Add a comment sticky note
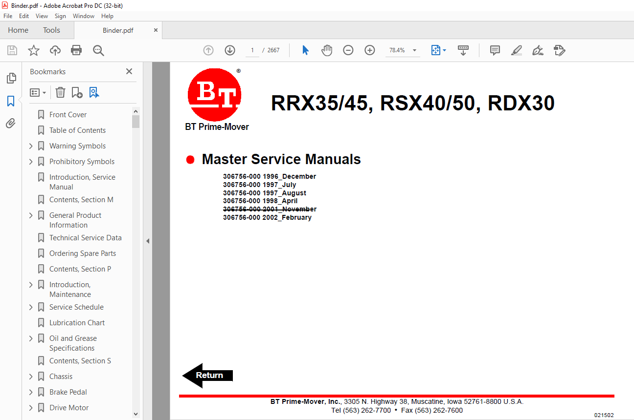Image resolution: width=634 pixels, height=420 pixels. pos(495,50)
